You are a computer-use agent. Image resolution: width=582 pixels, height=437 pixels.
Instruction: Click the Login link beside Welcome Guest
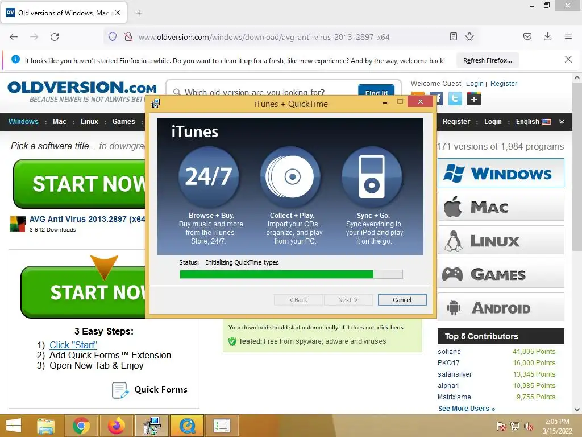click(475, 83)
